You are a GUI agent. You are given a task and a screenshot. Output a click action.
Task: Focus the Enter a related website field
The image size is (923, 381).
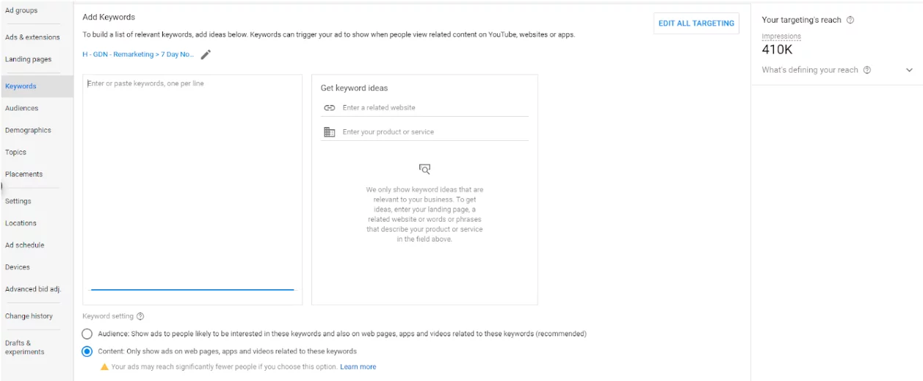coord(433,108)
